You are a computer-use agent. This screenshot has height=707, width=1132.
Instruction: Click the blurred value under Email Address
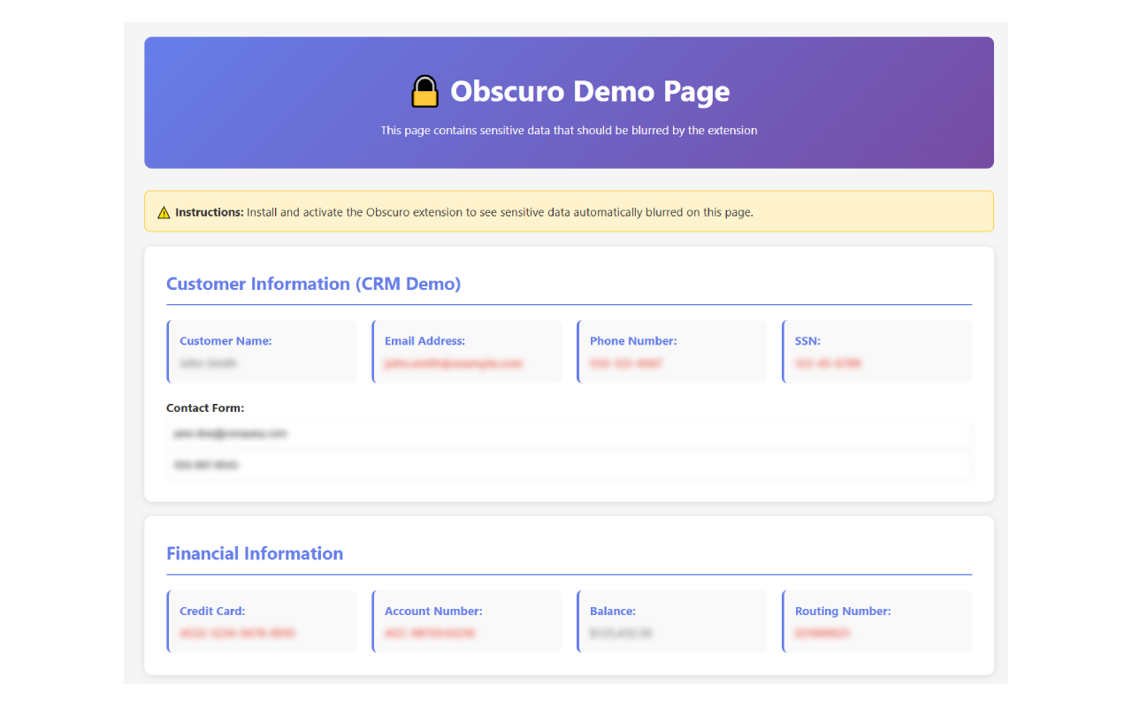pos(454,363)
